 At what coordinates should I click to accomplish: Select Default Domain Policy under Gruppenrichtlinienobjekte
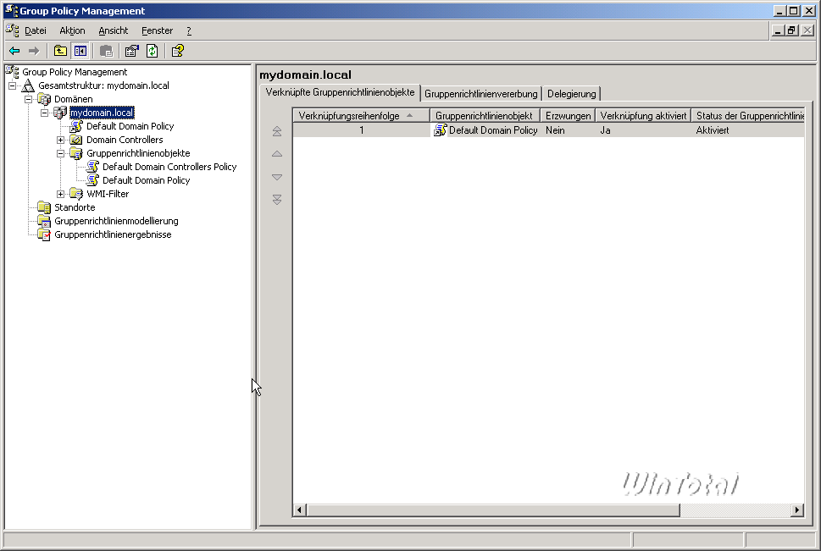coord(146,180)
